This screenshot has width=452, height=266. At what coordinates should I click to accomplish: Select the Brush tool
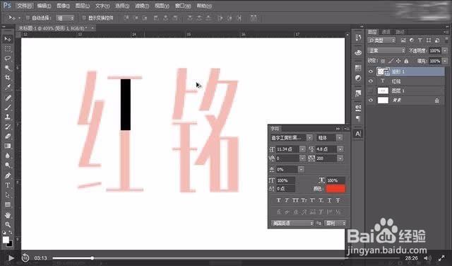8,108
